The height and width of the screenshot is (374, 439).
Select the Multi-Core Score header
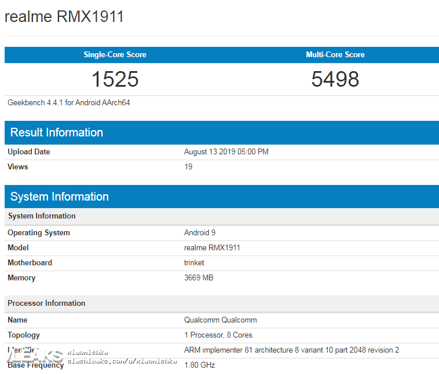click(335, 54)
